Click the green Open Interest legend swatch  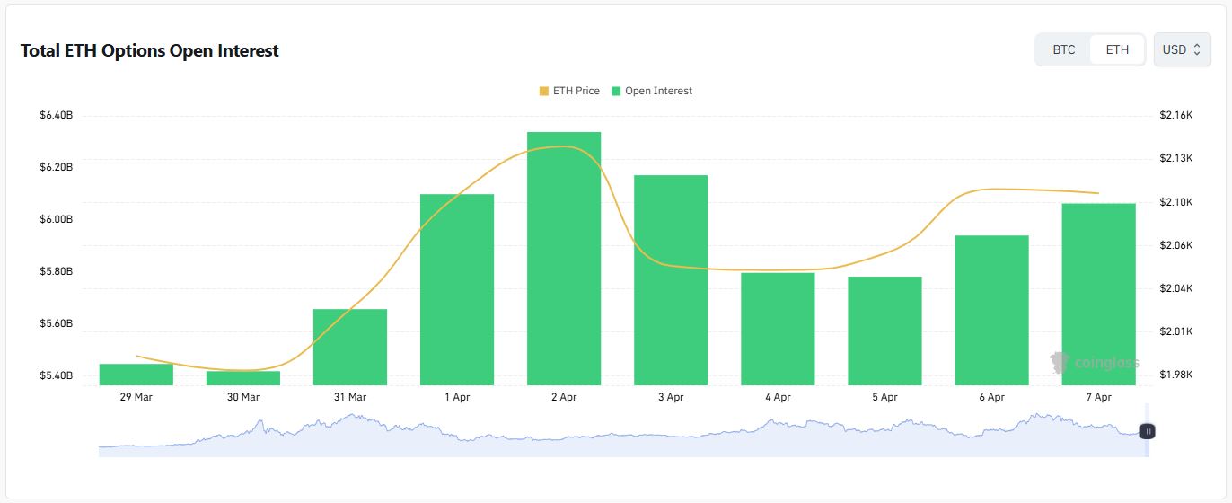pyautogui.click(x=616, y=91)
